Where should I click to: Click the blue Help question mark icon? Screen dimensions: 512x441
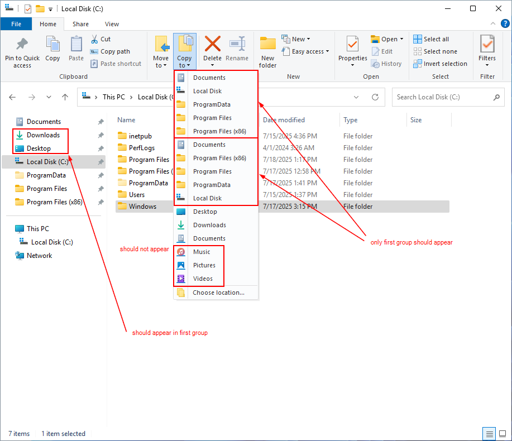click(504, 23)
